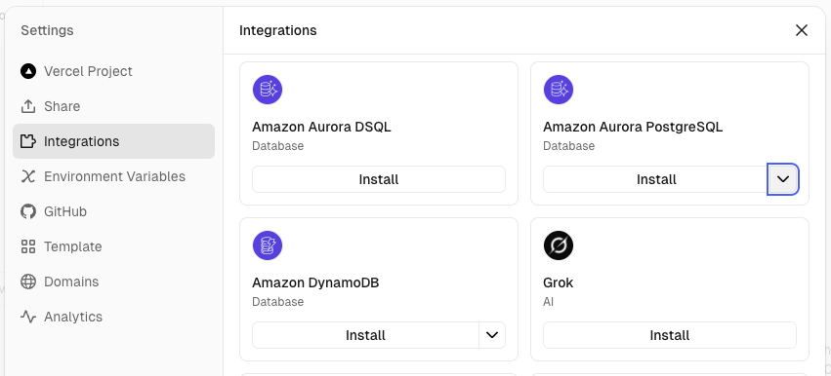Click the Environment Variables icon
The width and height of the screenshot is (831, 376).
28,176
